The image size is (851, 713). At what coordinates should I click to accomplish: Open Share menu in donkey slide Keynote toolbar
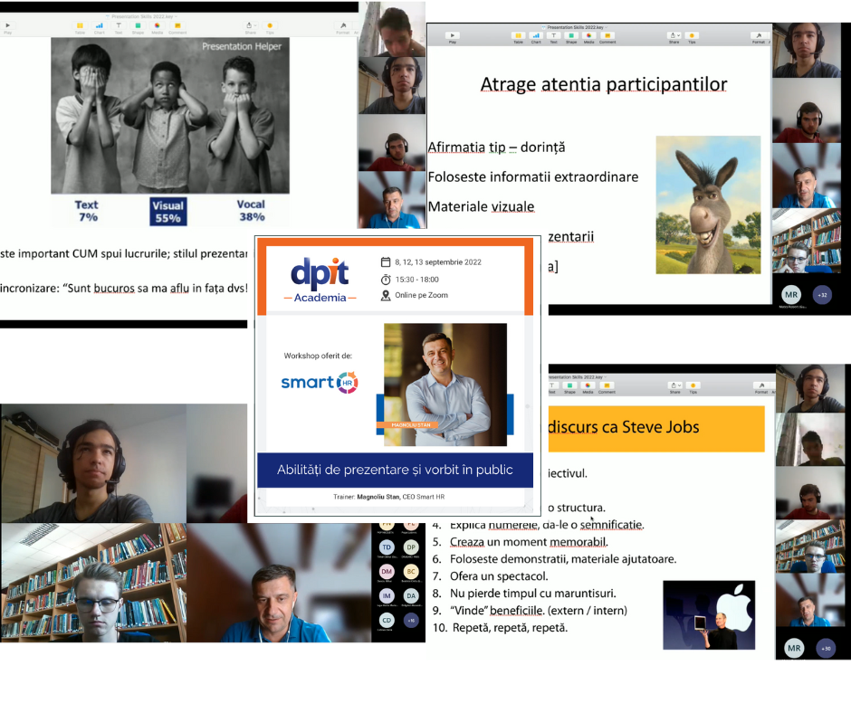[674, 36]
